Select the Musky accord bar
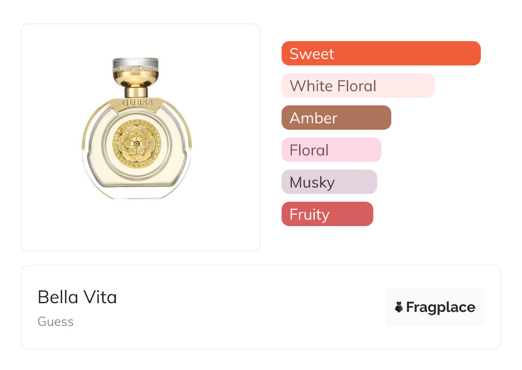The image size is (522, 370). click(x=329, y=182)
